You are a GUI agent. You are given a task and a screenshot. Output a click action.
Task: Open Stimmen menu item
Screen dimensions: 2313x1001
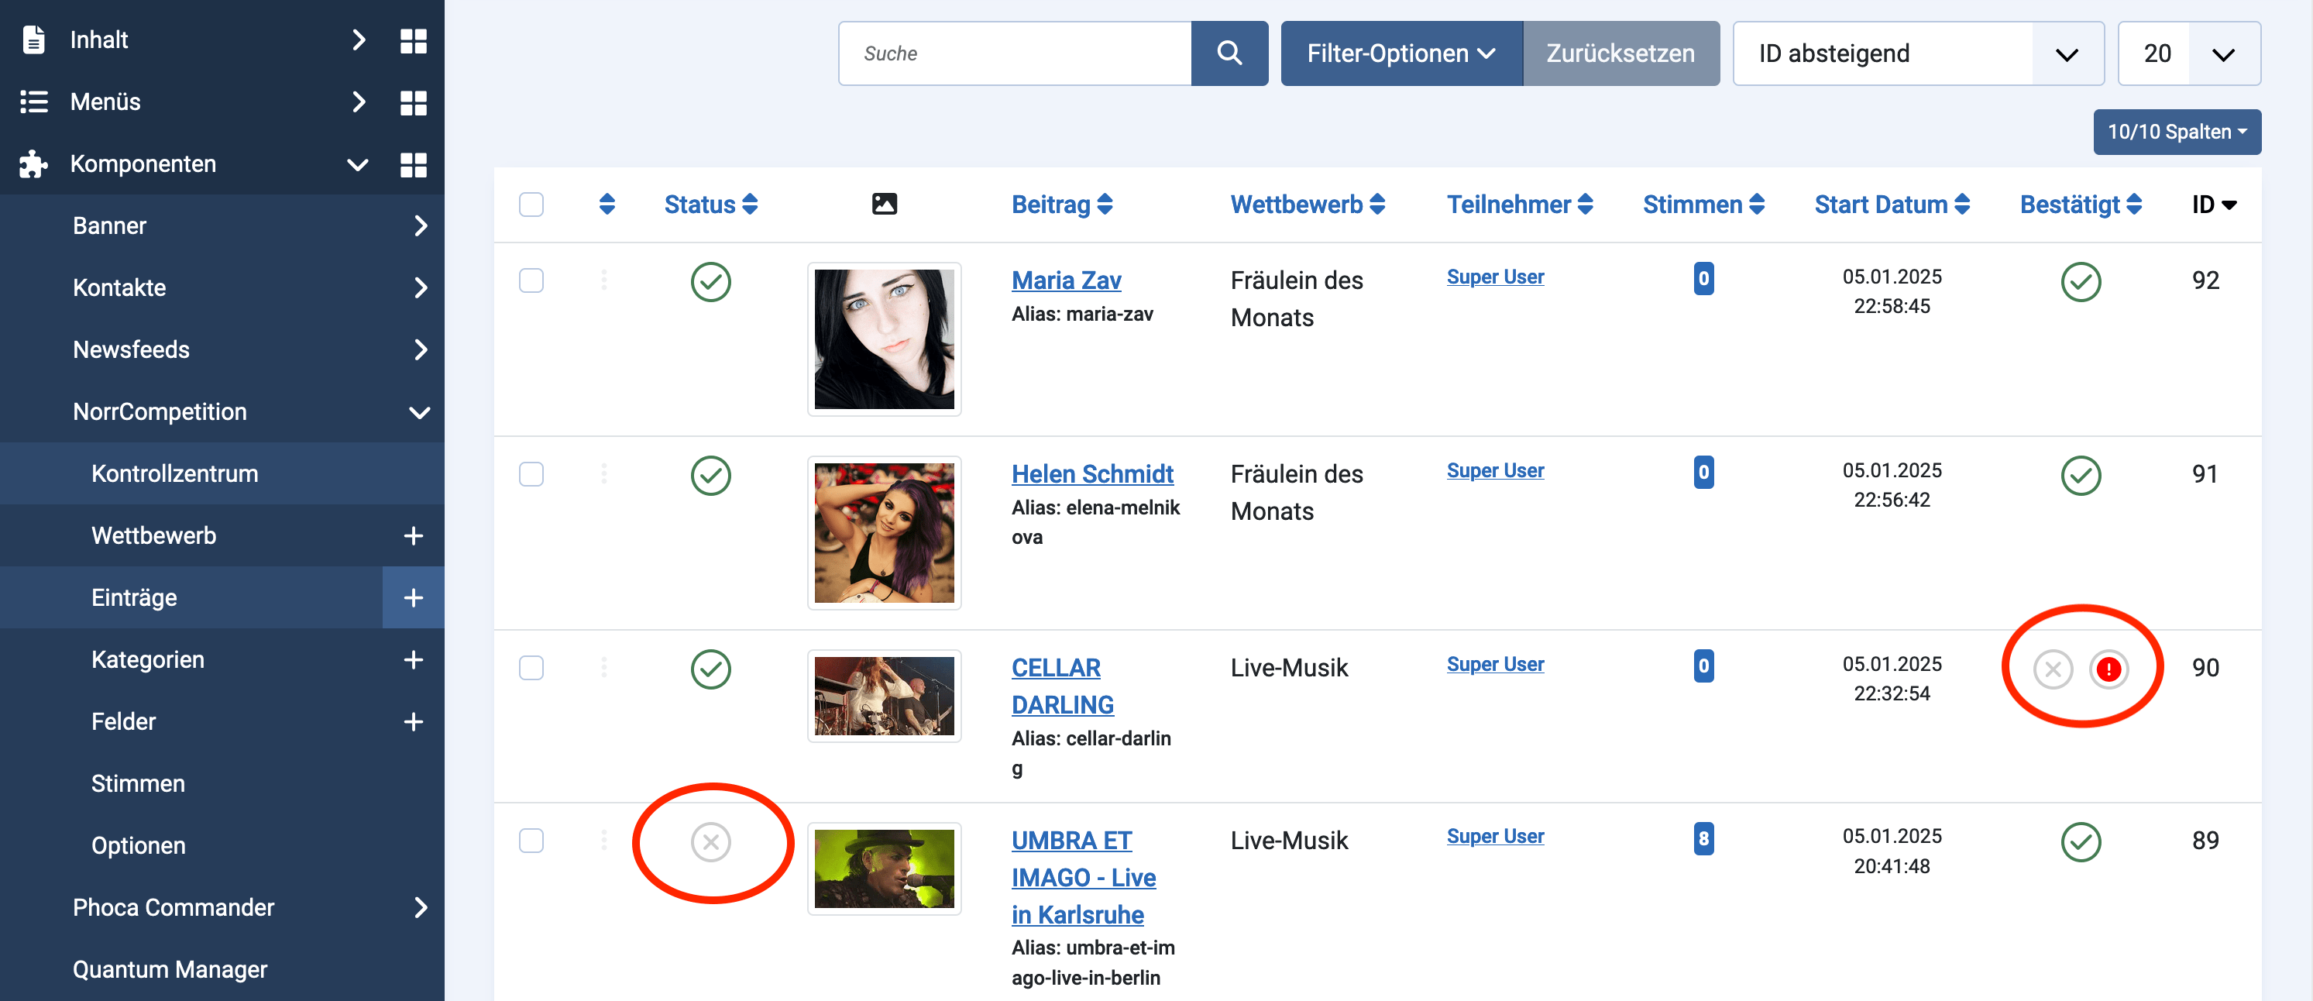[139, 784]
